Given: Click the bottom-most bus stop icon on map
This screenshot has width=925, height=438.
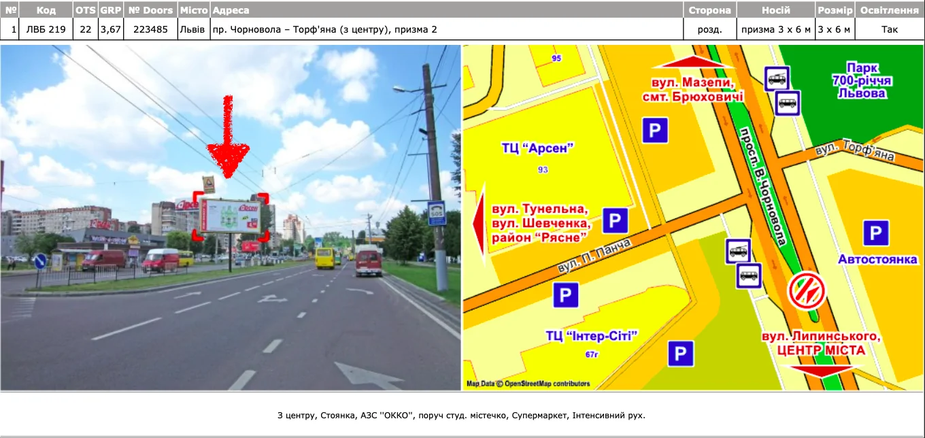Looking at the screenshot, I should (x=749, y=275).
